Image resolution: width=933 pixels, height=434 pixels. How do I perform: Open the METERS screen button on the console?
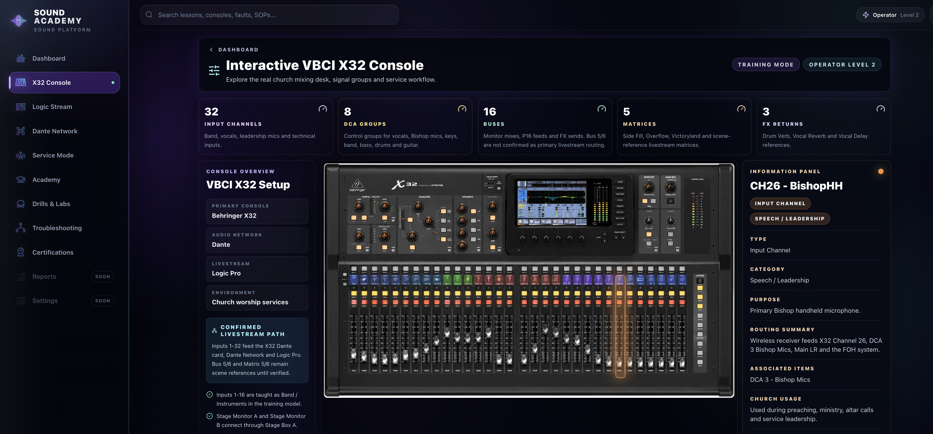point(620,188)
